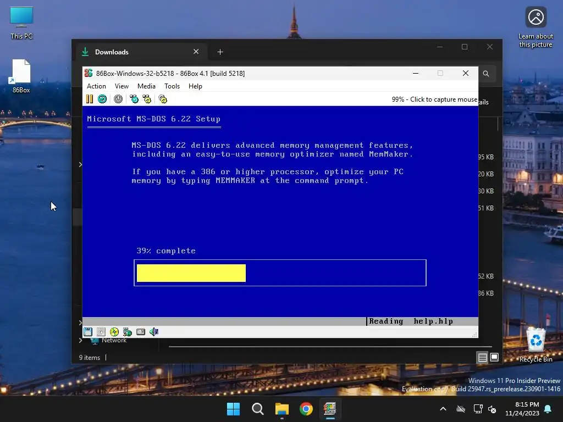Open the notifications bell icon

click(x=548, y=409)
